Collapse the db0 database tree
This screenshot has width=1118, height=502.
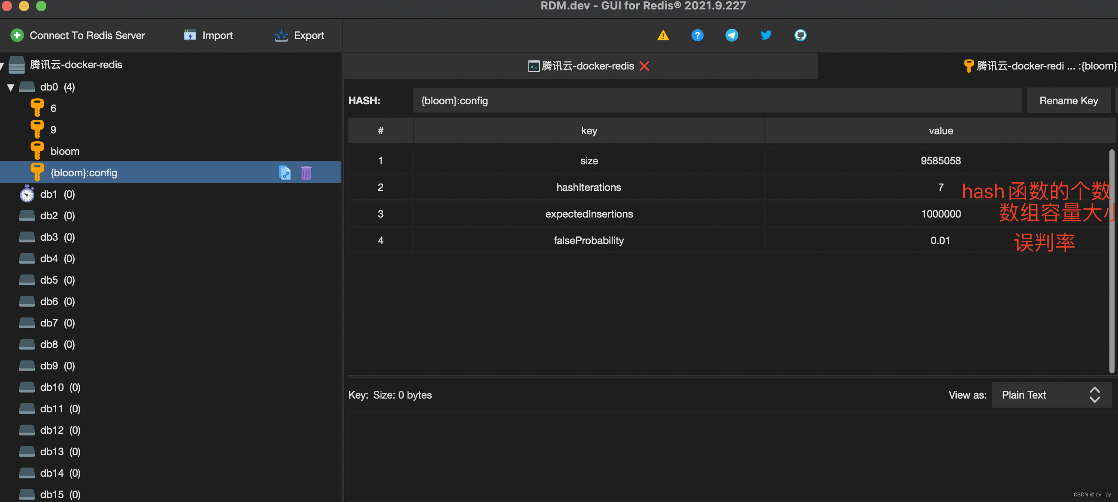(x=11, y=87)
